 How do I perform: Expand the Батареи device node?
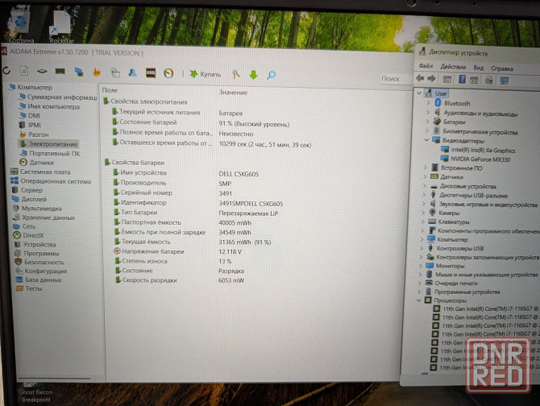(x=427, y=122)
